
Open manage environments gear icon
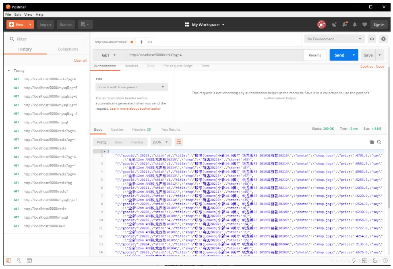point(383,39)
